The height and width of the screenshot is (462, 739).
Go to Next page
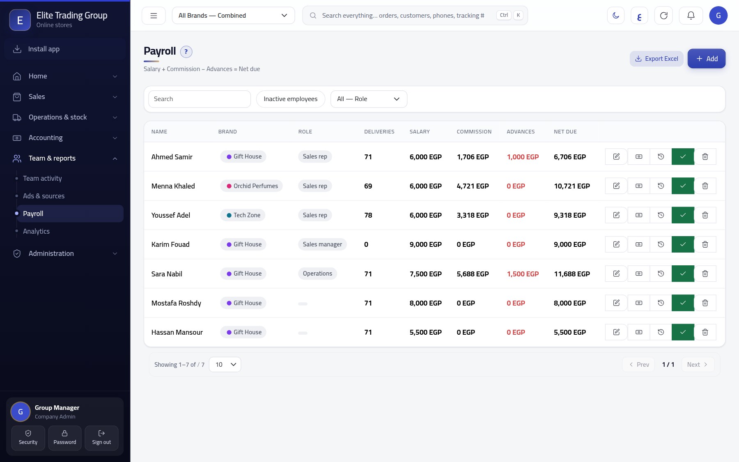coord(698,365)
